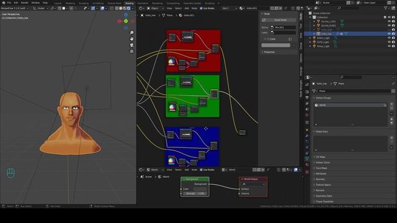Screen dimensions: 397x223
Task: Disable R.Key_Light render camera icon
Action: (393, 46)
